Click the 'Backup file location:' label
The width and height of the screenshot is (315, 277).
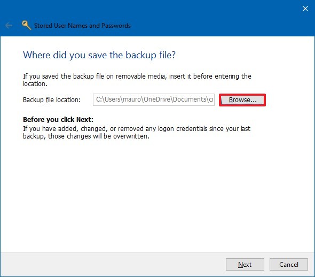pyautogui.click(x=52, y=100)
